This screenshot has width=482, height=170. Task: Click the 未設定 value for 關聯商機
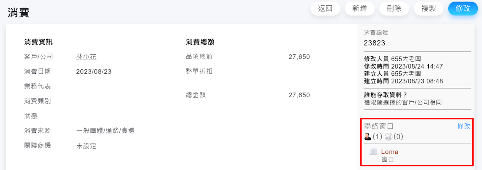click(86, 146)
